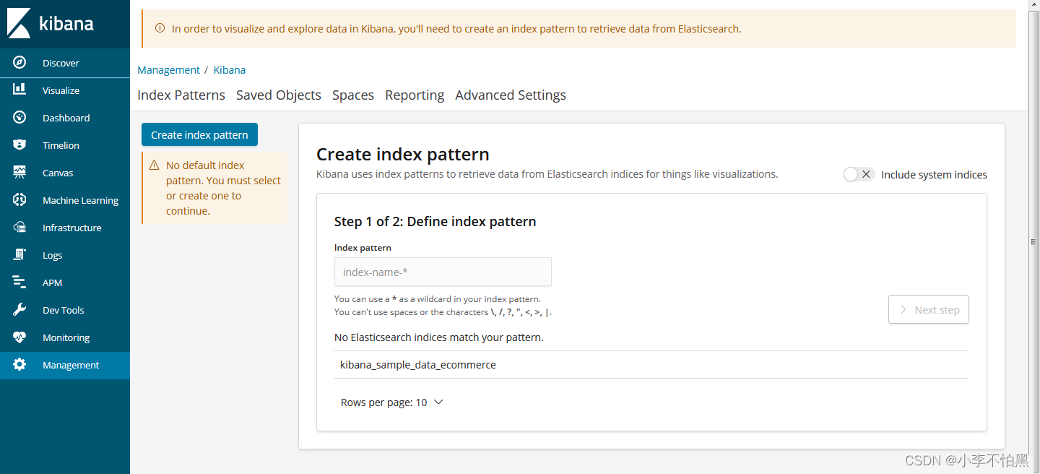
Task: Click the Create index pattern button
Action: (x=199, y=134)
